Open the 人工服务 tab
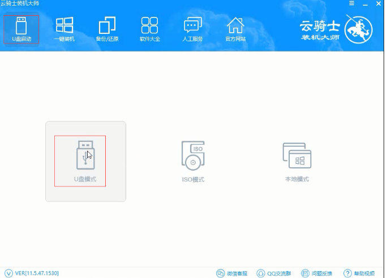The width and height of the screenshot is (387, 278). point(192,29)
